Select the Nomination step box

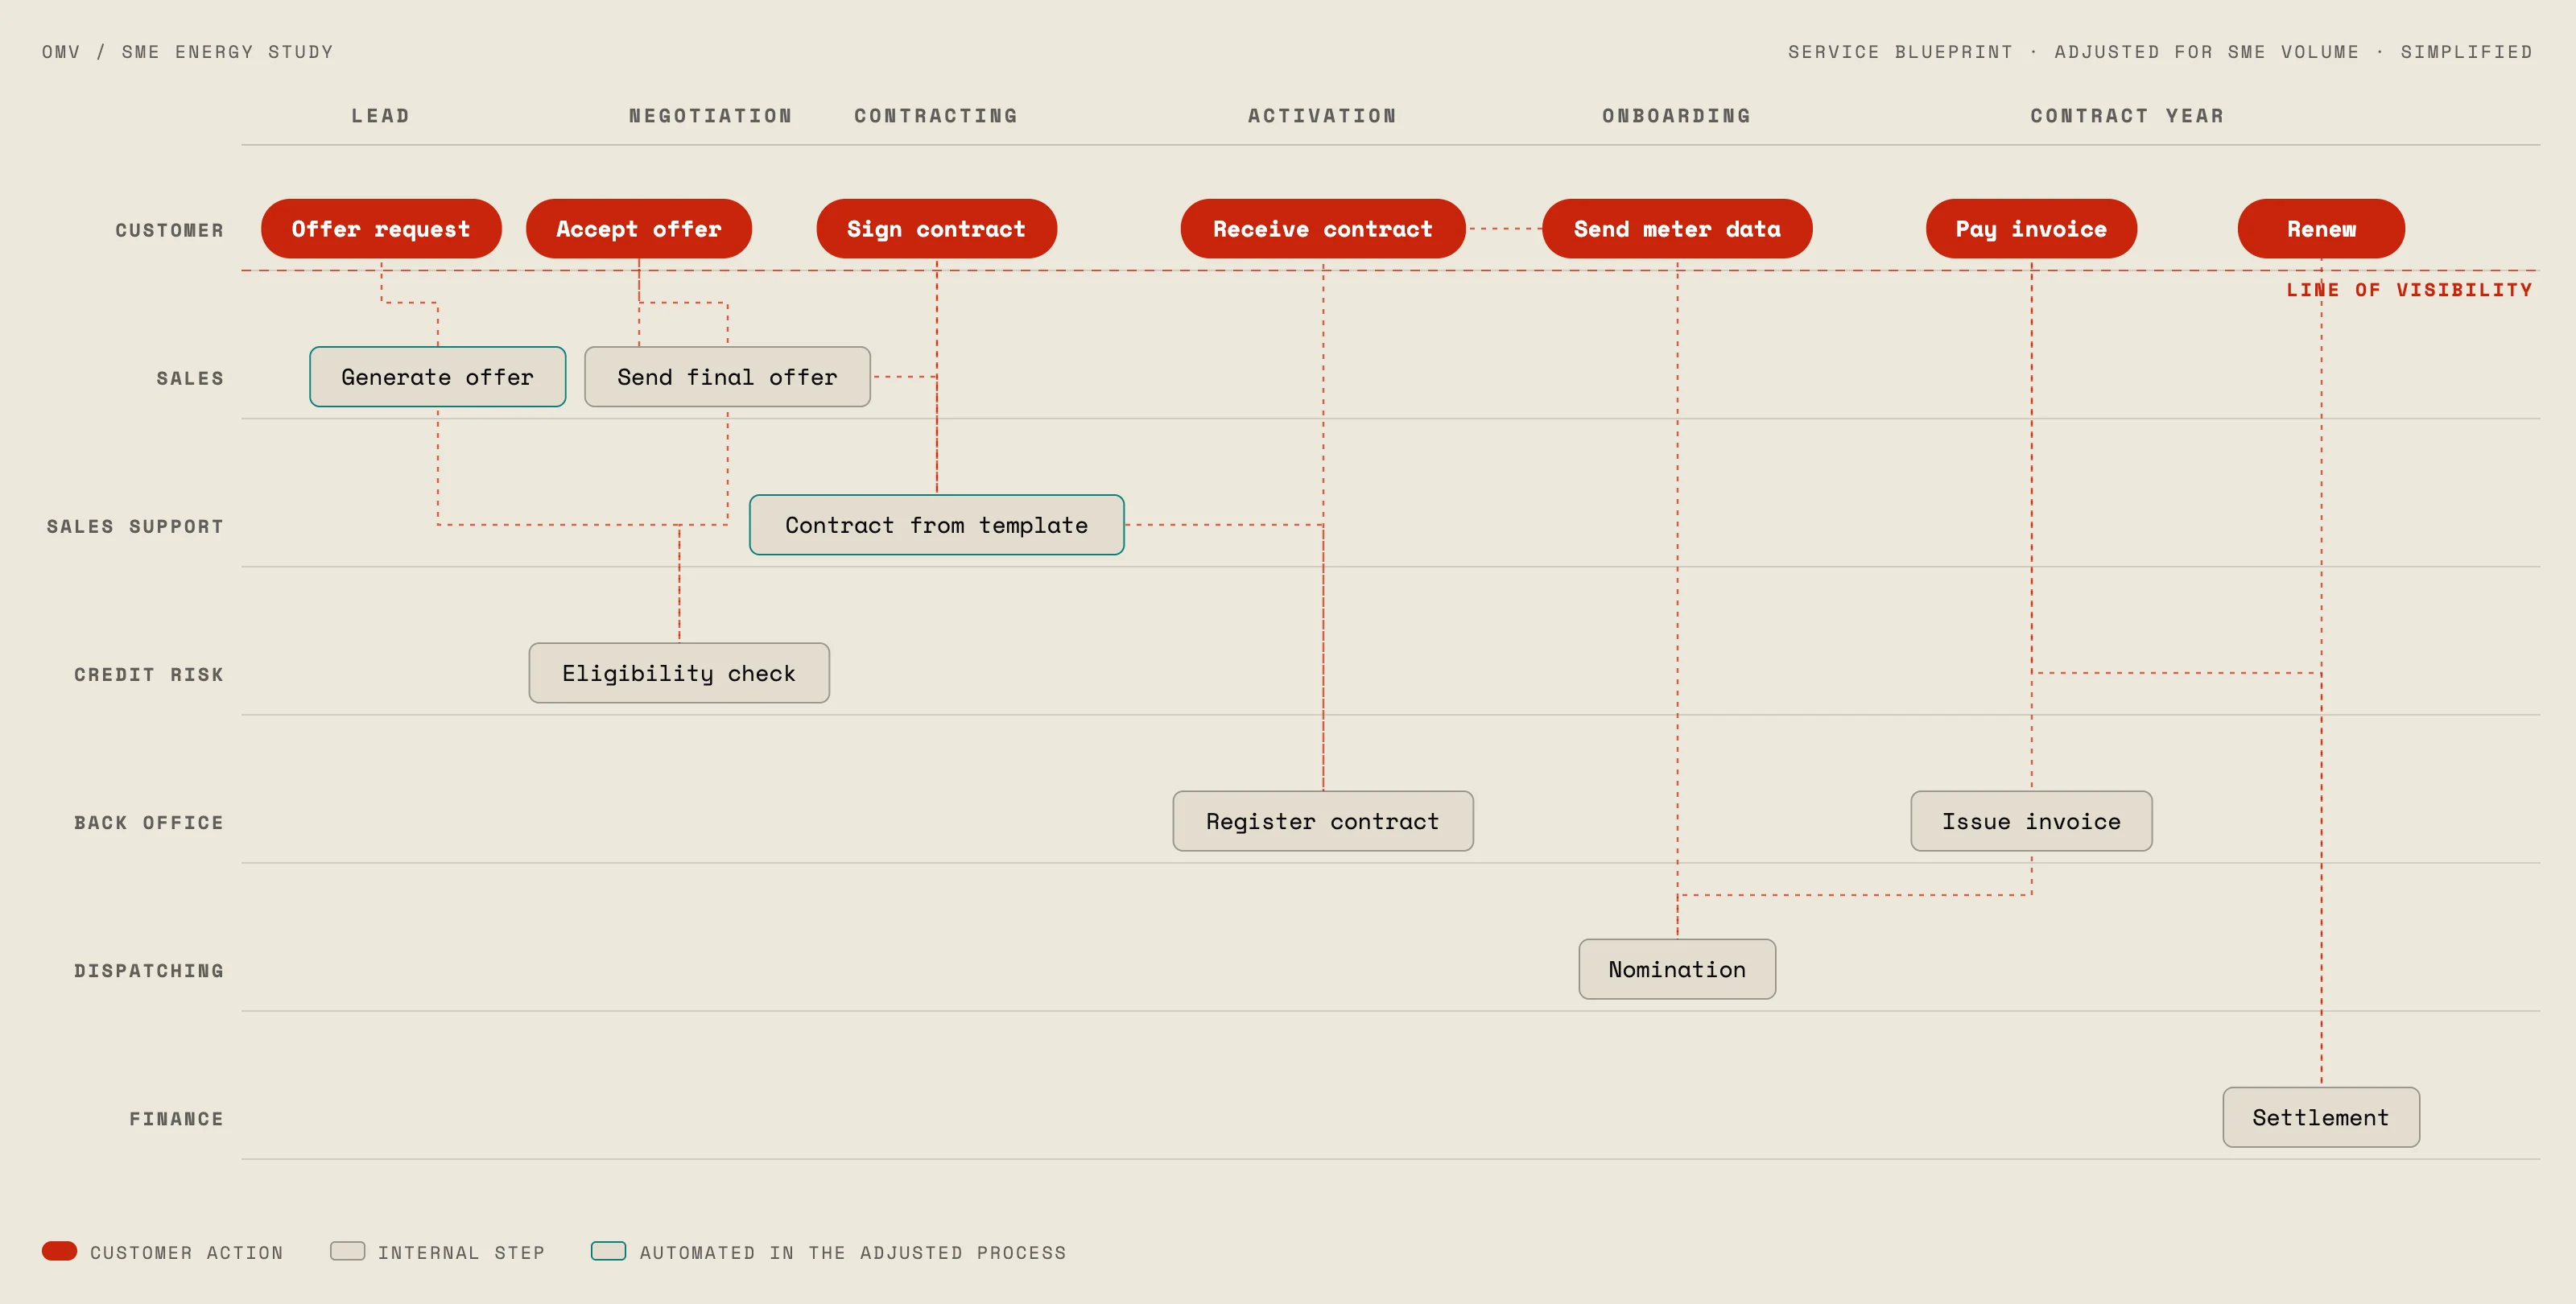click(1677, 969)
